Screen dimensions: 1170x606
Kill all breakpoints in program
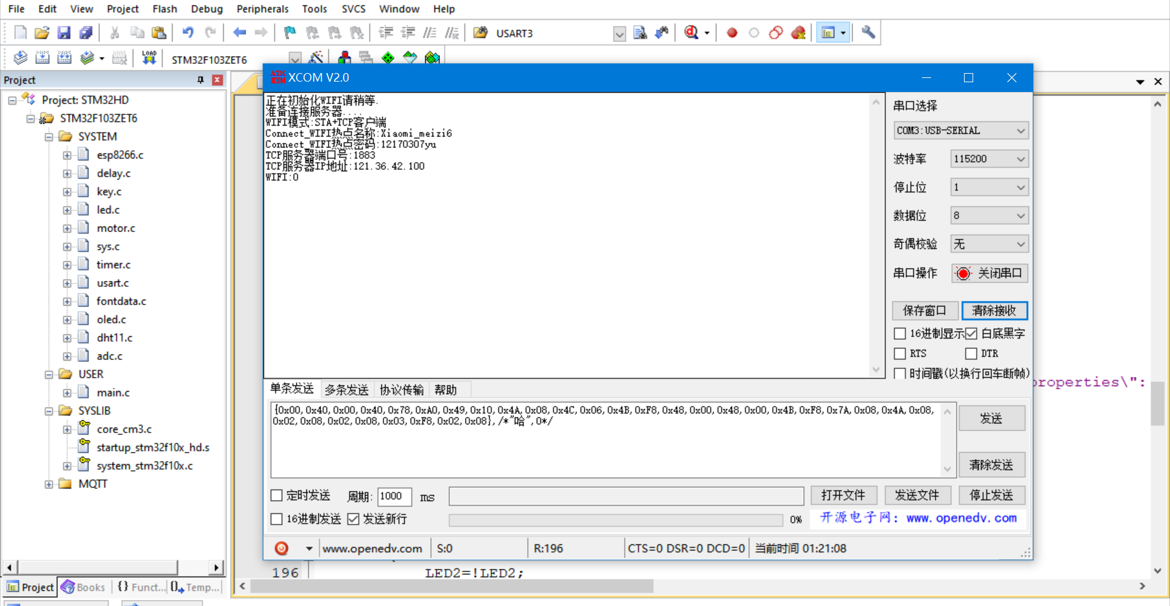coord(798,33)
